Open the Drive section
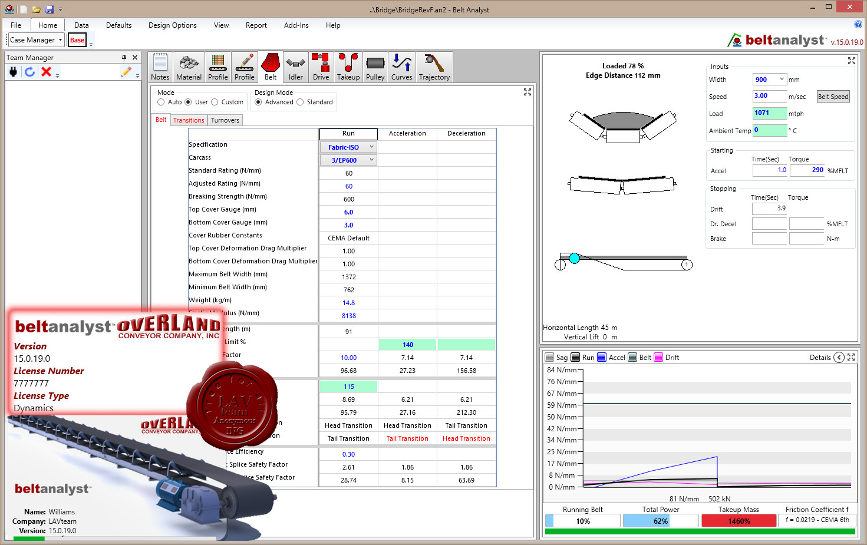The image size is (867, 545). click(321, 67)
